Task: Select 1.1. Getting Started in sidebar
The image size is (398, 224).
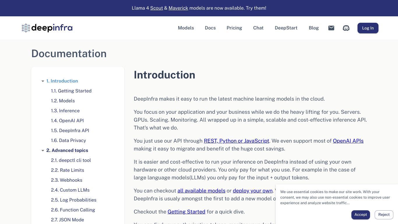Action: click(71, 91)
